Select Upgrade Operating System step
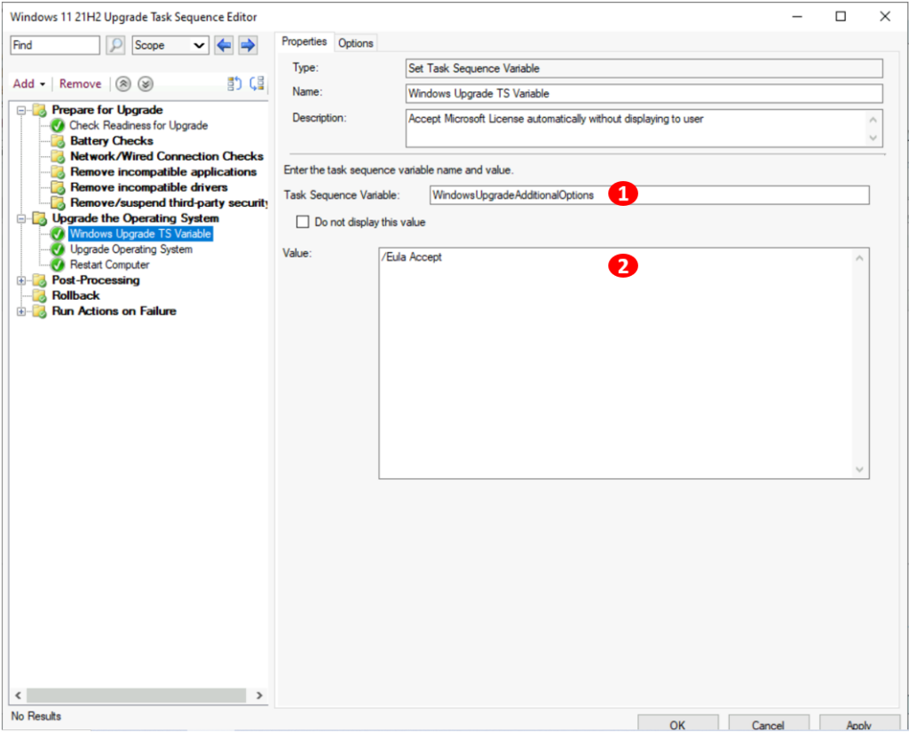Image resolution: width=909 pixels, height=732 pixels. pyautogui.click(x=131, y=249)
